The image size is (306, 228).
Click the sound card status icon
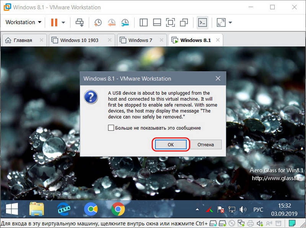[260, 223]
